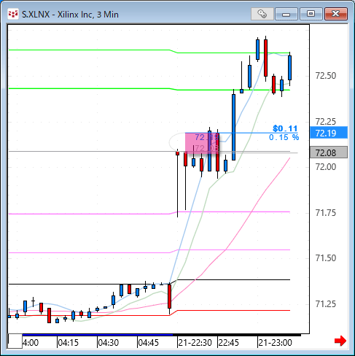Click the tall blue breakout candle
This screenshot has width=355, height=356.
tap(233, 127)
